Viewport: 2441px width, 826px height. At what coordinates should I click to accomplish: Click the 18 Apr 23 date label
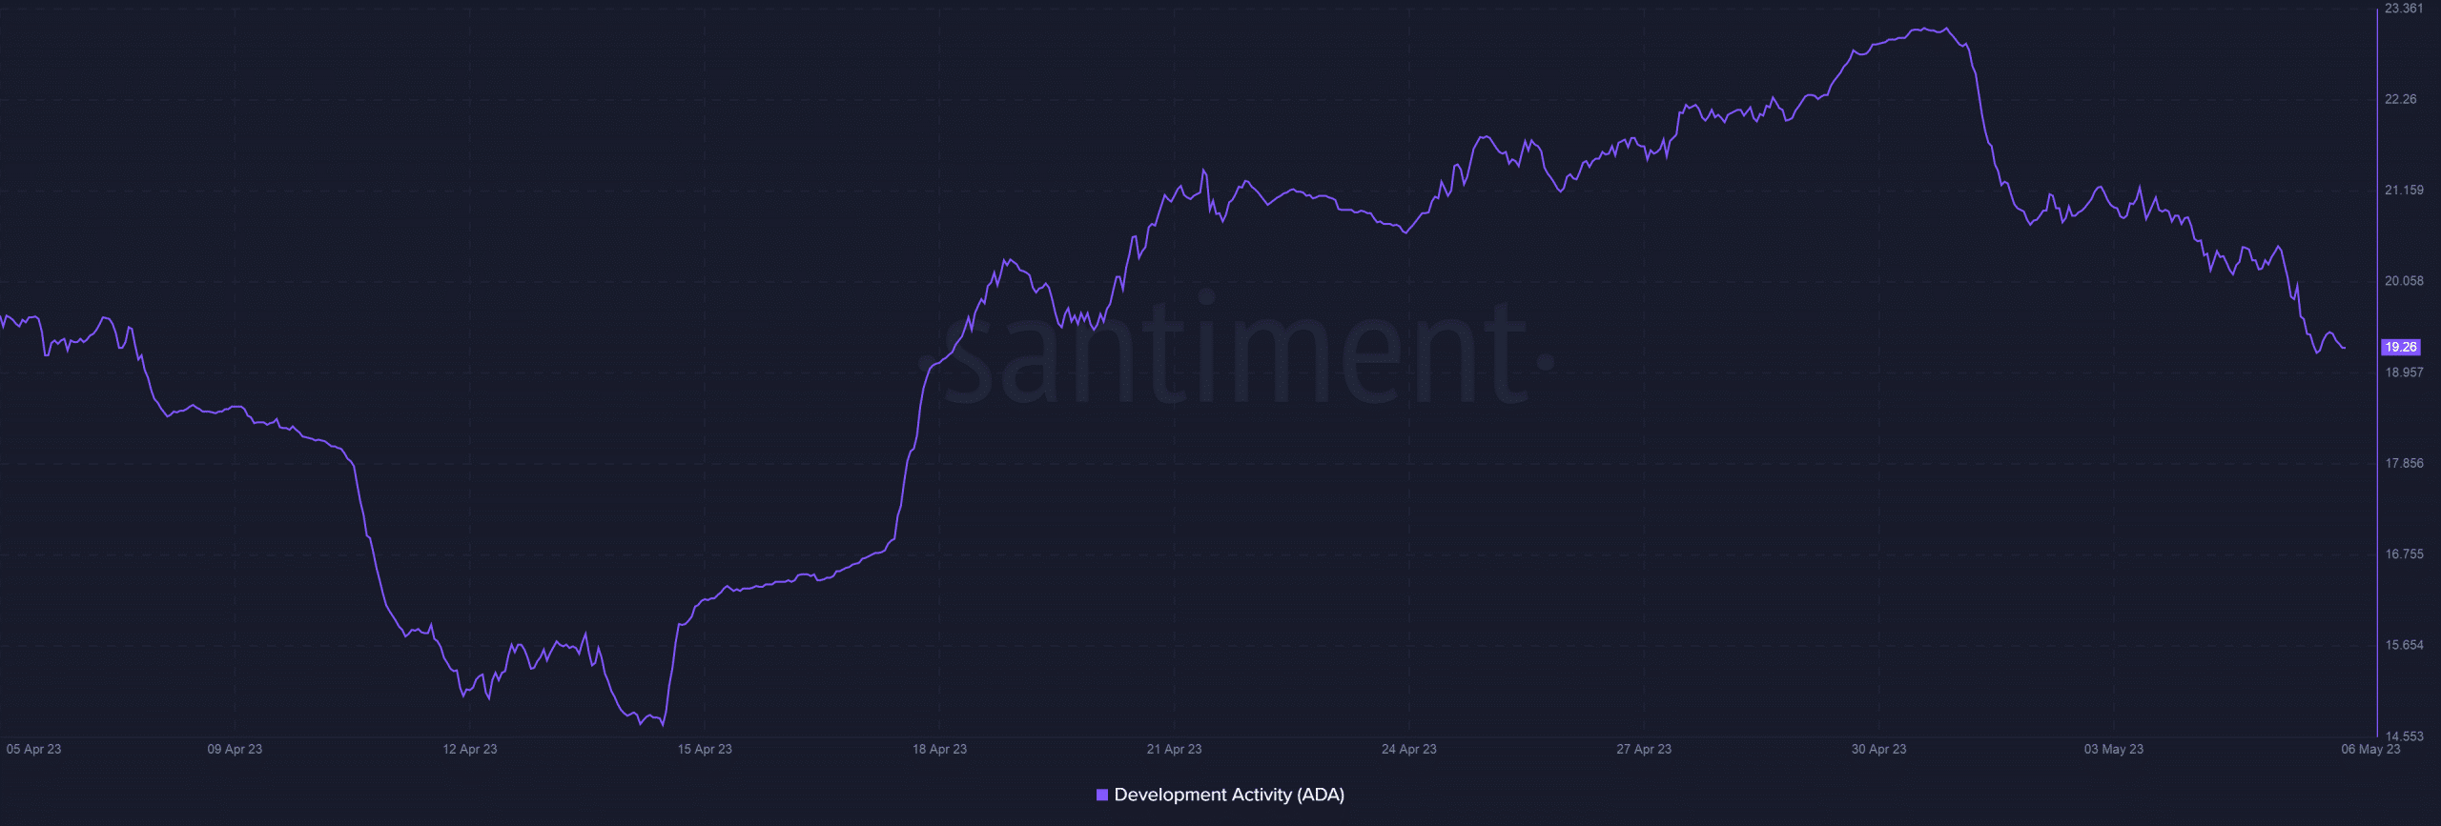[939, 749]
